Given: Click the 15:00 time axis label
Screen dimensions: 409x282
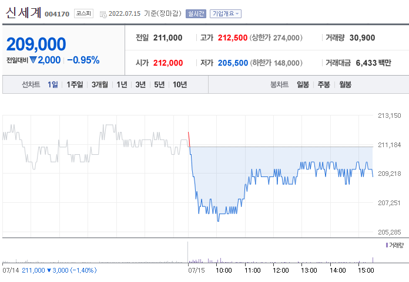Looking at the screenshot, I should (x=366, y=270).
